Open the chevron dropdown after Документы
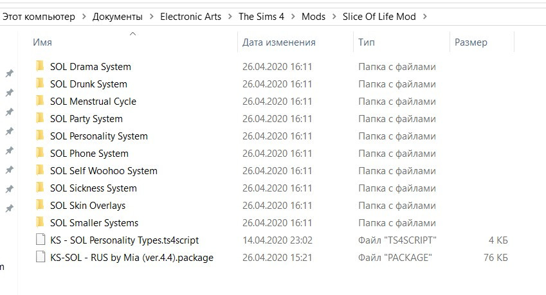The width and height of the screenshot is (546, 295). [x=152, y=16]
